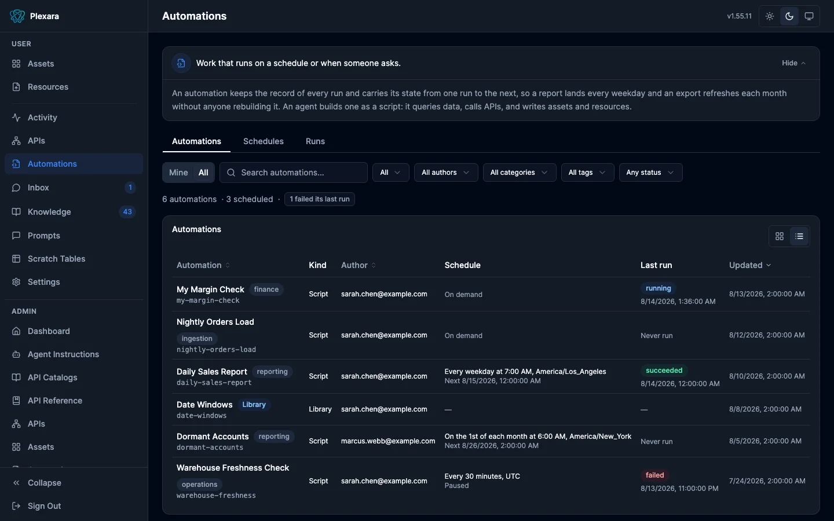Click the ingestion tag chip
Viewport: 834px width, 521px height.
tap(197, 339)
